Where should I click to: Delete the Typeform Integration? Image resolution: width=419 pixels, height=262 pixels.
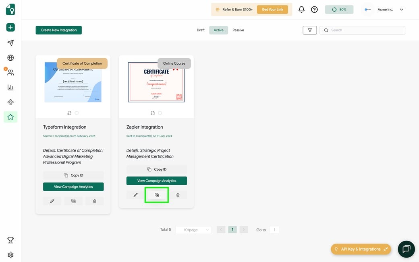(x=95, y=201)
